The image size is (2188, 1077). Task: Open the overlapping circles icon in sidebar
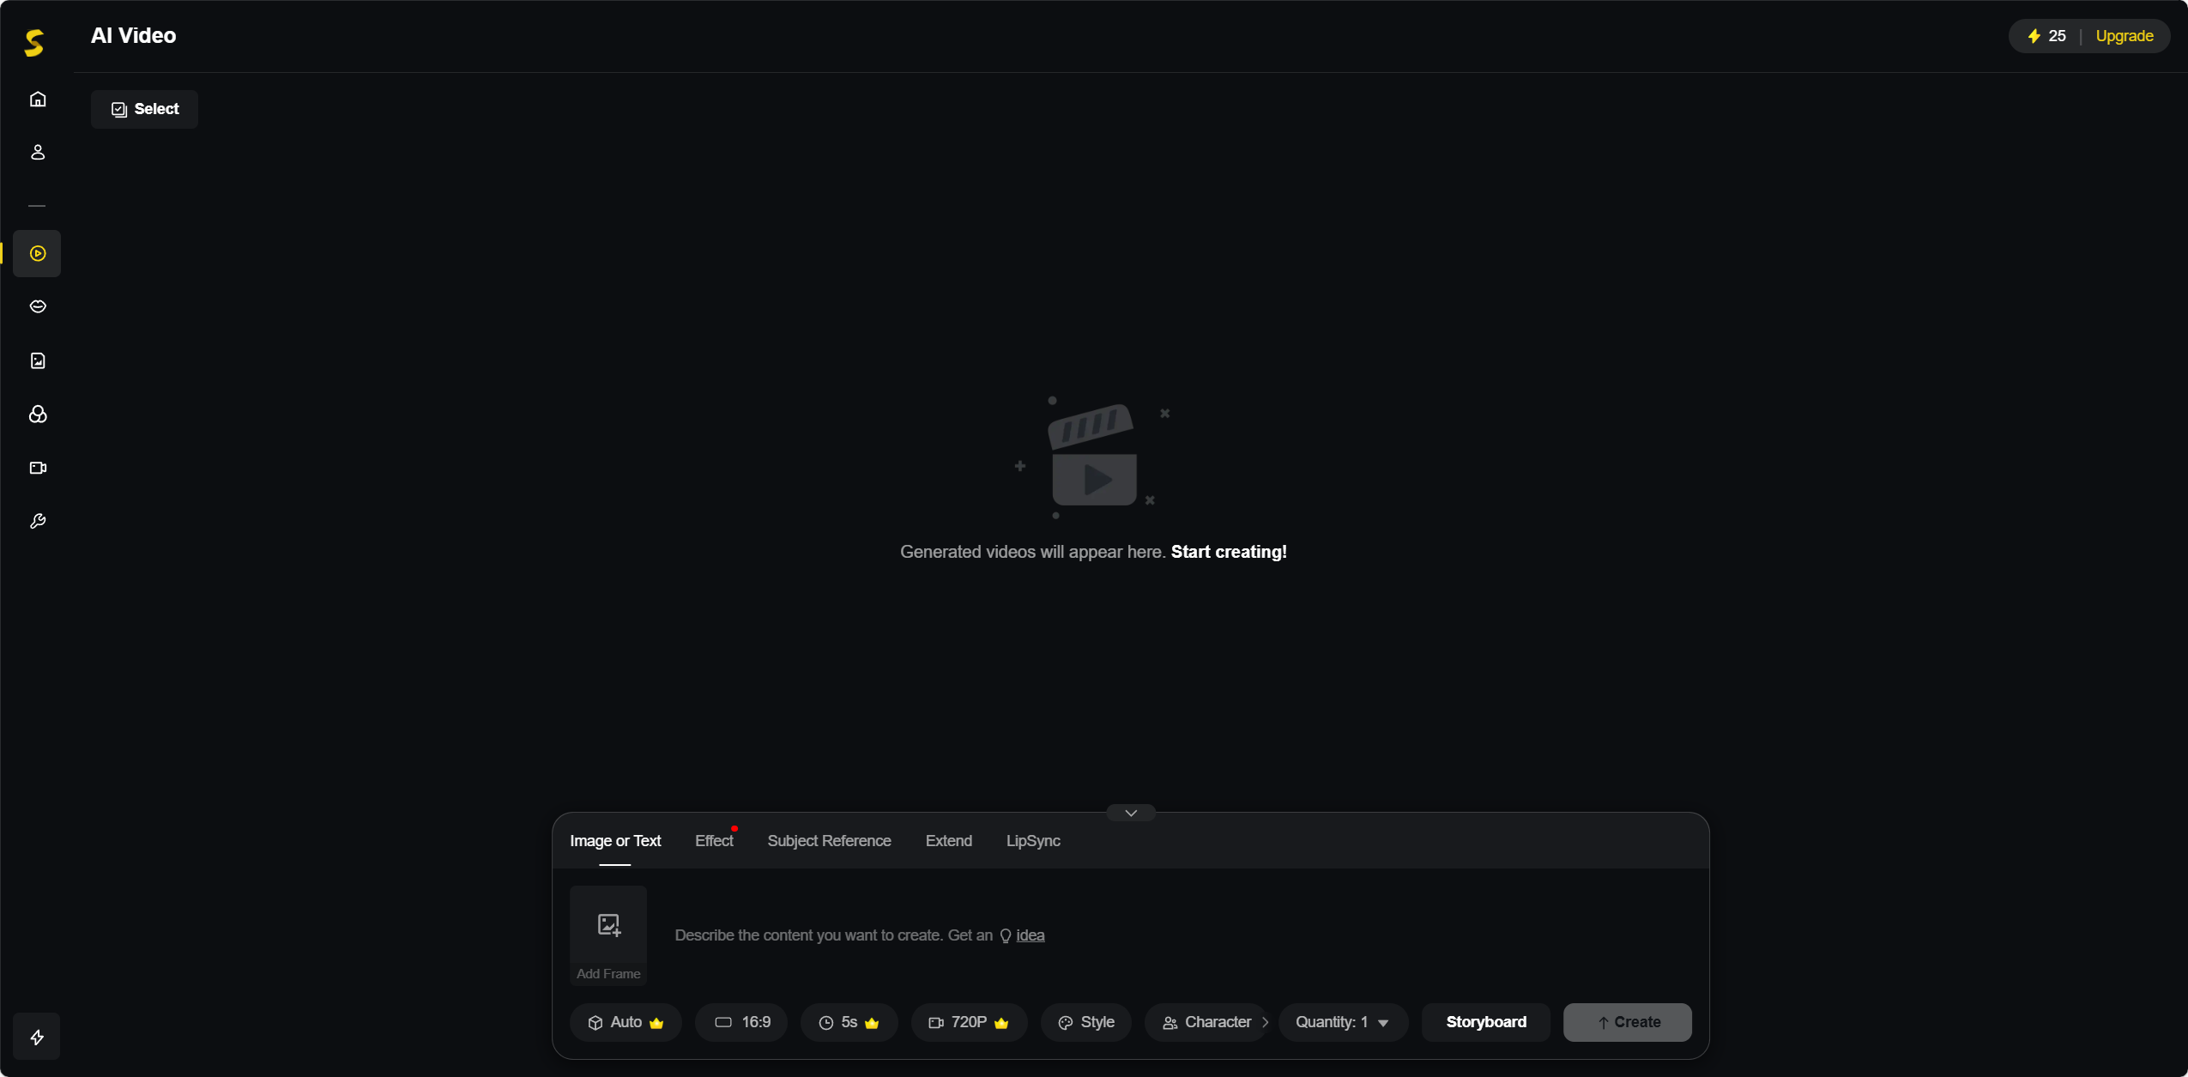(x=37, y=414)
